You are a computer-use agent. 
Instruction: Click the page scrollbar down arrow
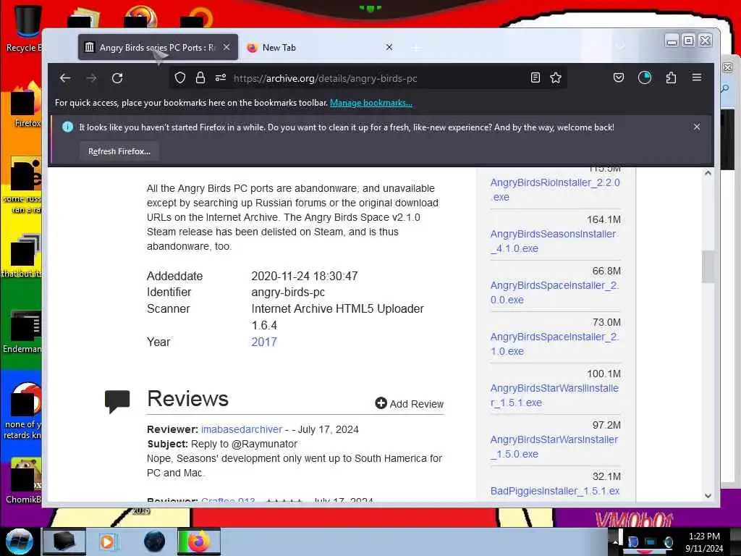tap(708, 495)
